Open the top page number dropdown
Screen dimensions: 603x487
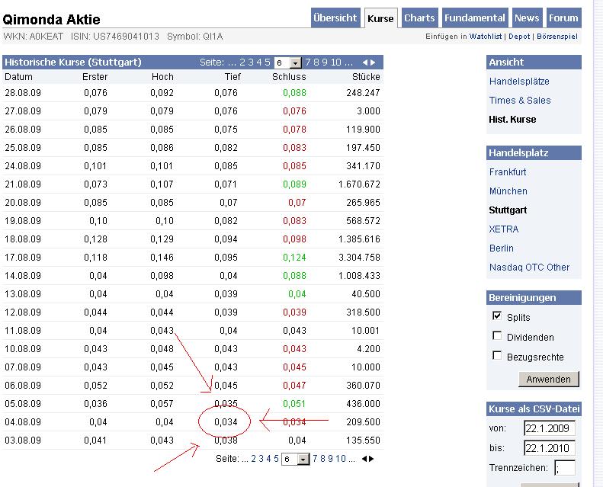click(297, 62)
